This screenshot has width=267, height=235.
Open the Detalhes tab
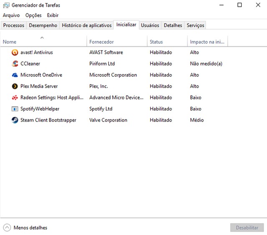coord(173,25)
